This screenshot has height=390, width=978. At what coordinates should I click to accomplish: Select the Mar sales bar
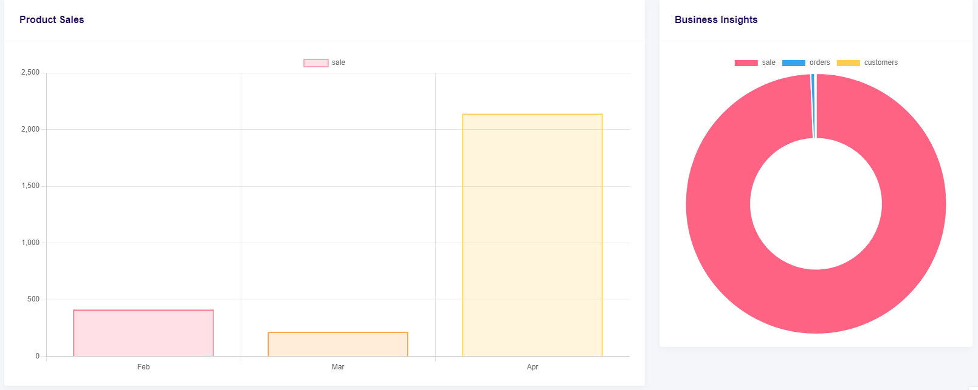(338, 344)
